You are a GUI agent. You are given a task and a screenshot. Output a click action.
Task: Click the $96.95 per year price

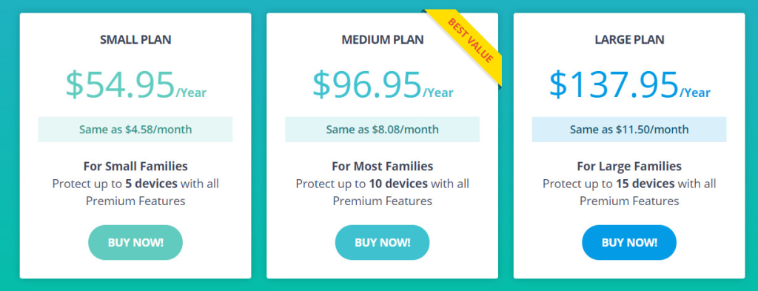pyautogui.click(x=383, y=84)
